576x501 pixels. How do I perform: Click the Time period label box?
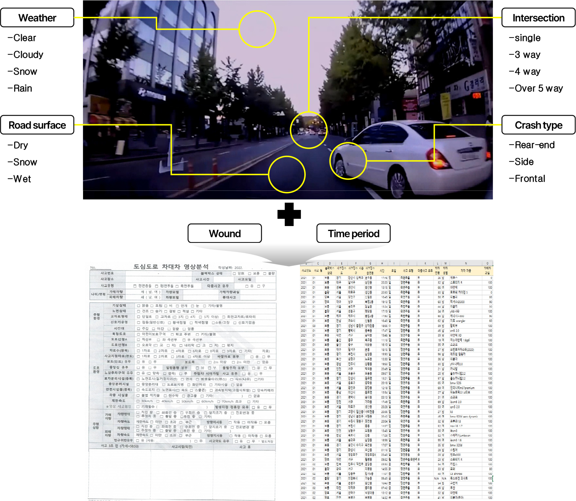click(x=353, y=233)
